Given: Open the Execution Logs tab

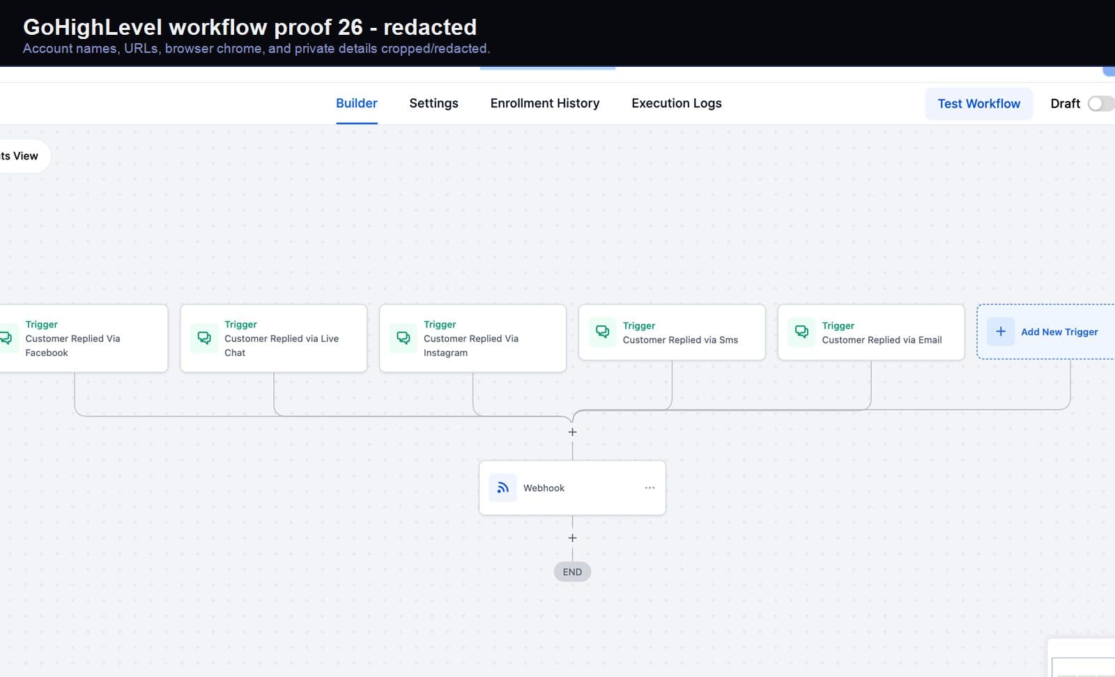Looking at the screenshot, I should click(x=676, y=103).
